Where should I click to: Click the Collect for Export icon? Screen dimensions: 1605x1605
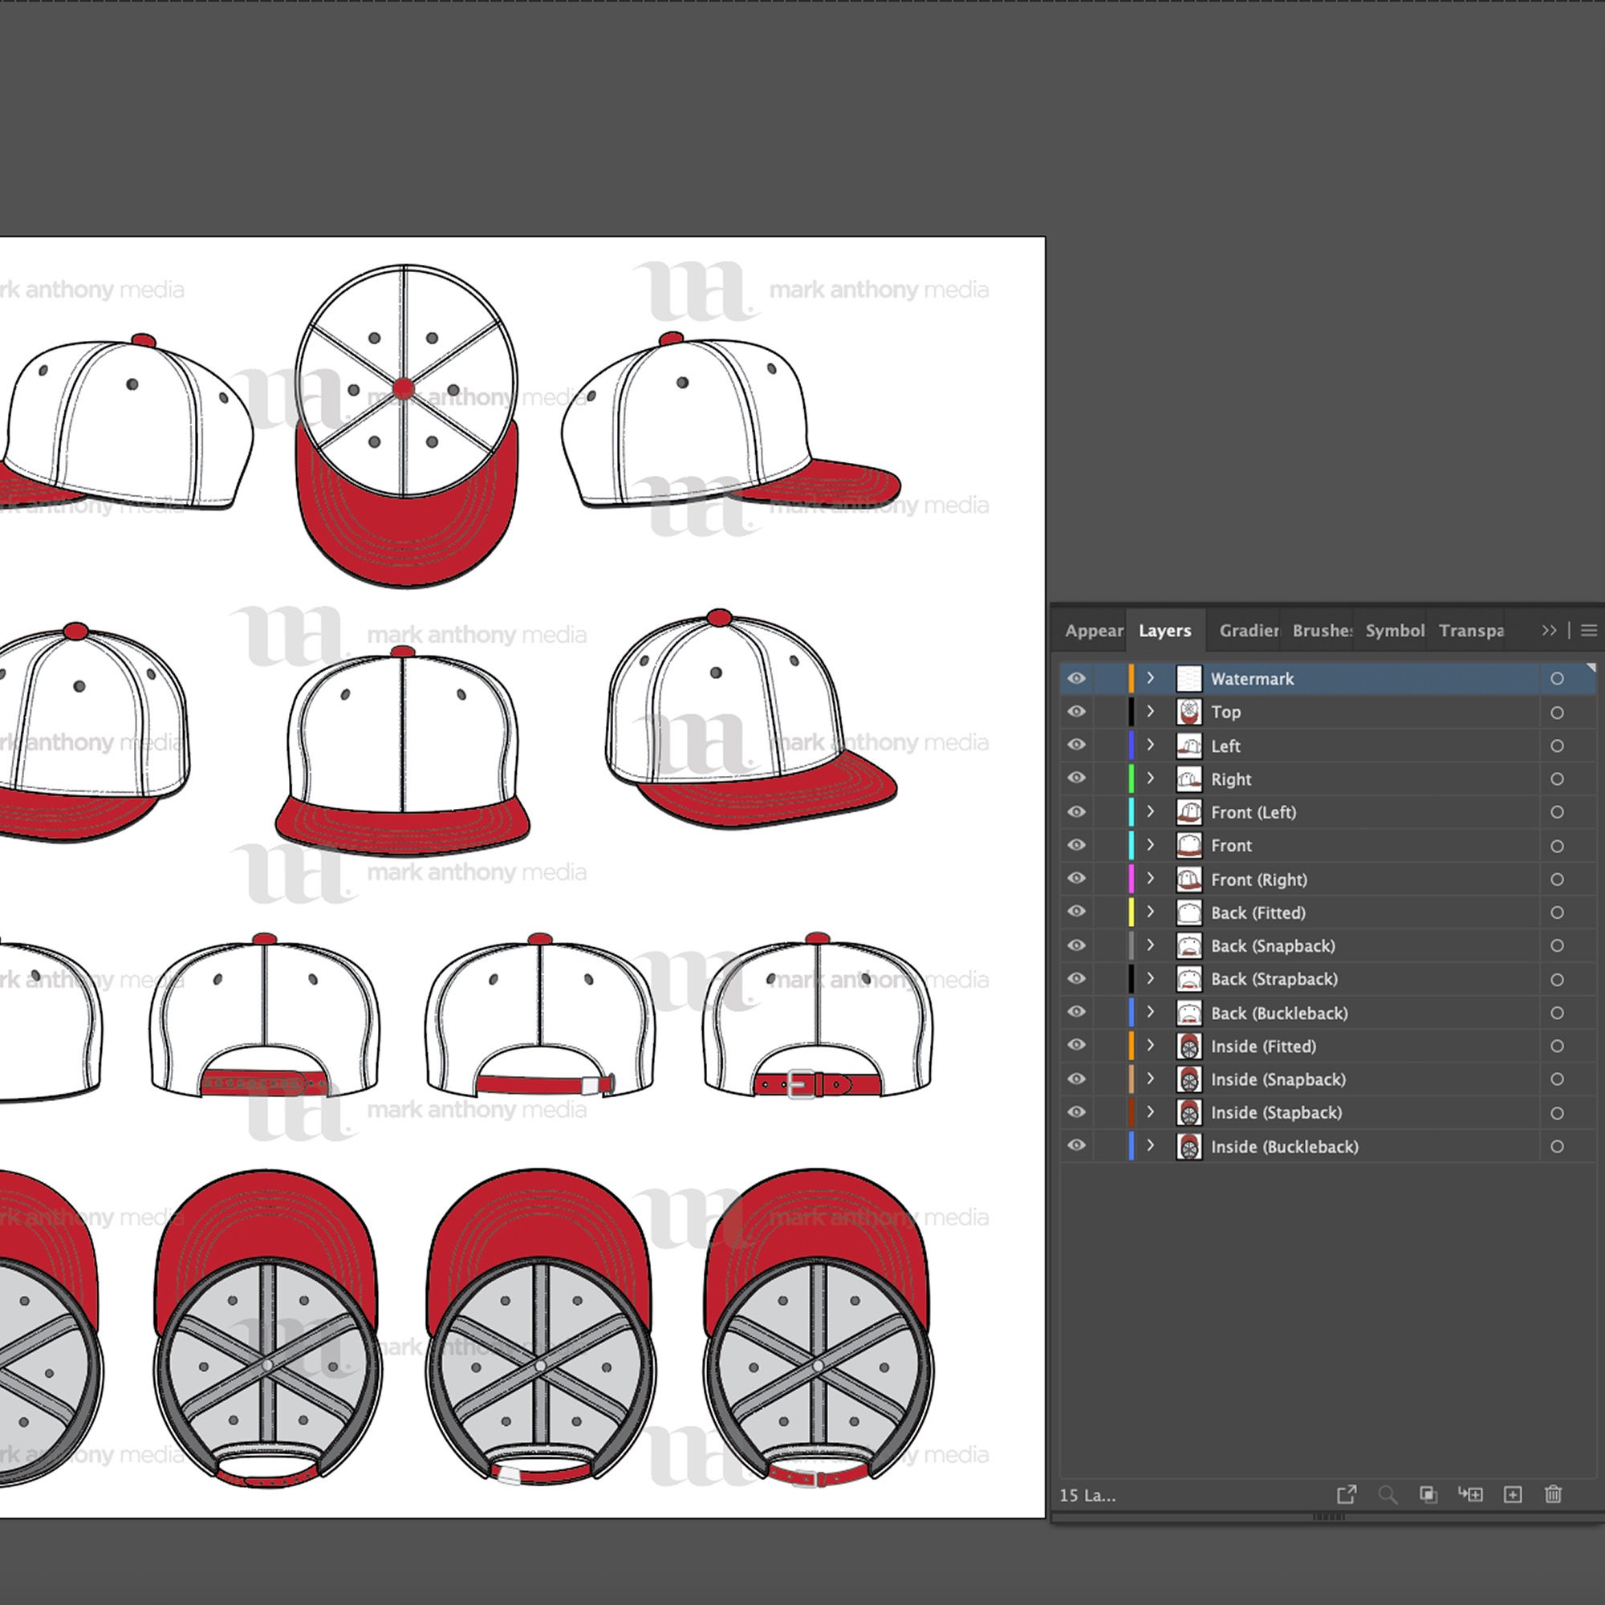pos(1347,1494)
